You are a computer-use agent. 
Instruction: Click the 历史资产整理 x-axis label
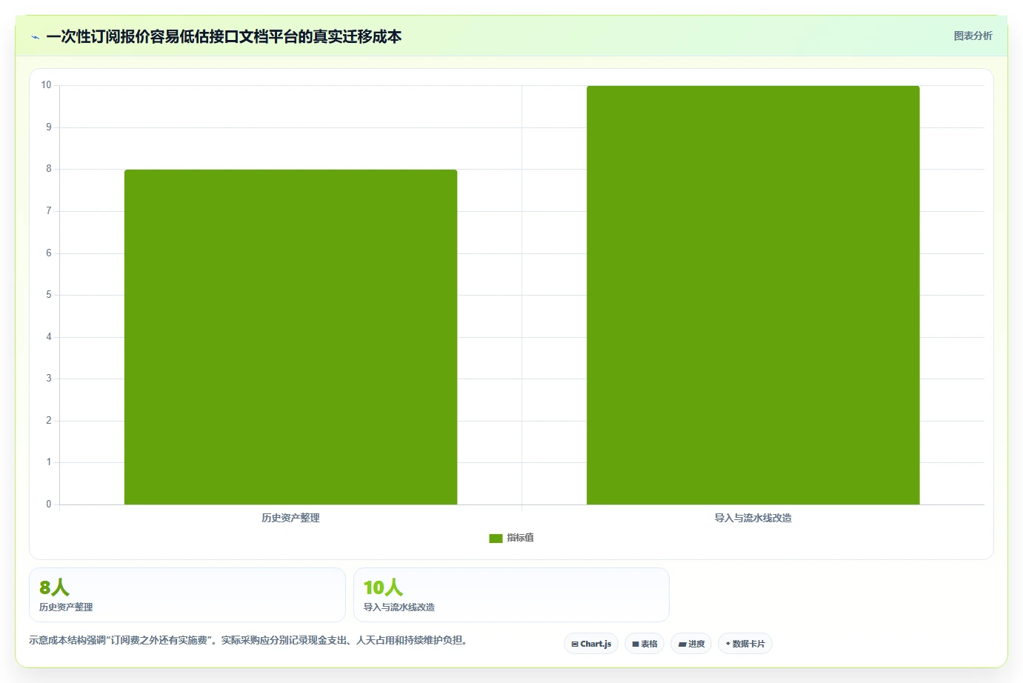[x=290, y=518]
